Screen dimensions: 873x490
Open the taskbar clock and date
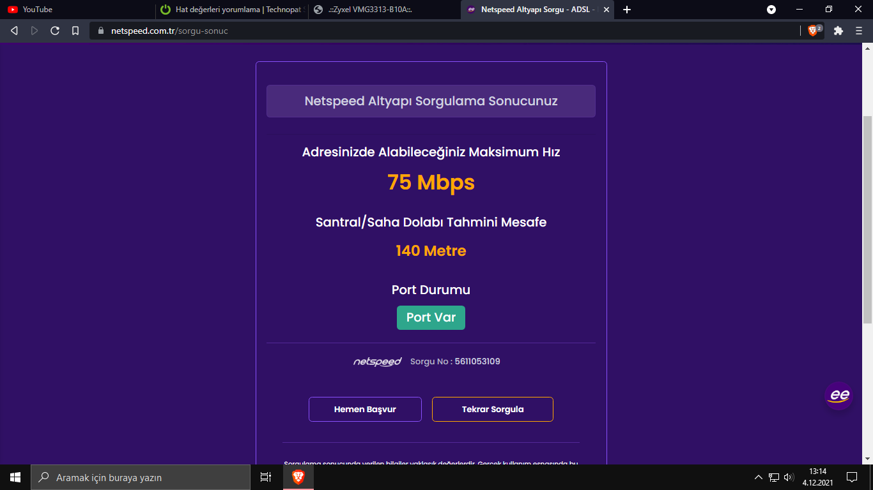tap(817, 477)
